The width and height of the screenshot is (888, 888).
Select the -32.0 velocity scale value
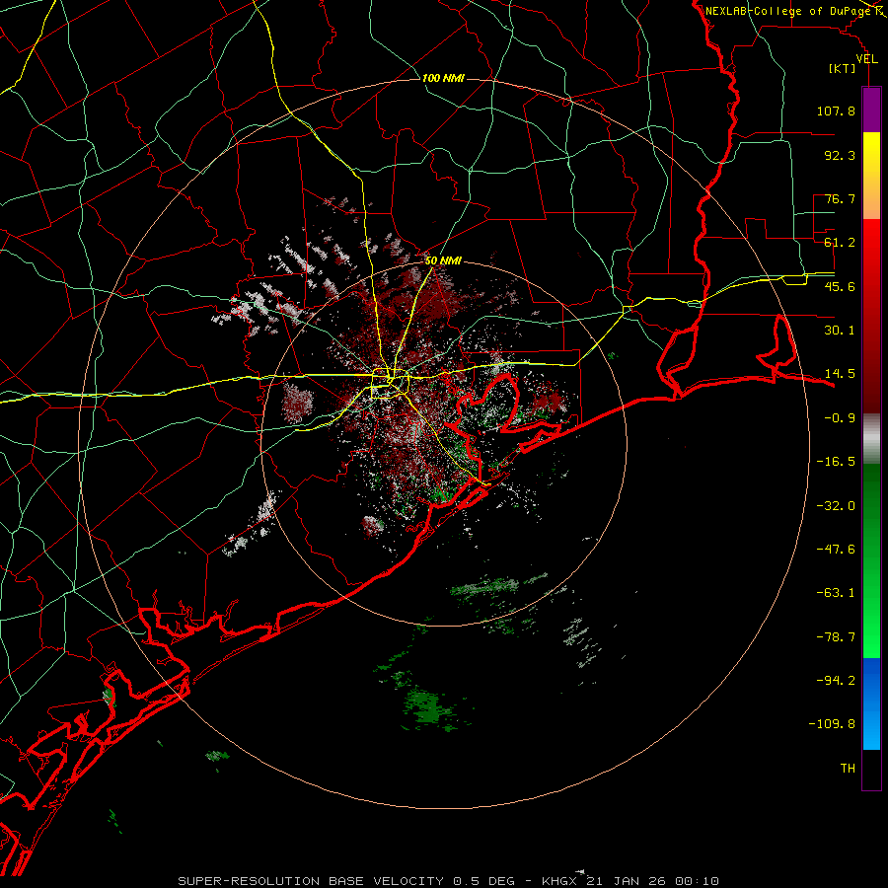(x=836, y=506)
